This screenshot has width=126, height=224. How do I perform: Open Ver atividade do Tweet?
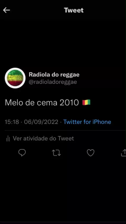click(43, 138)
